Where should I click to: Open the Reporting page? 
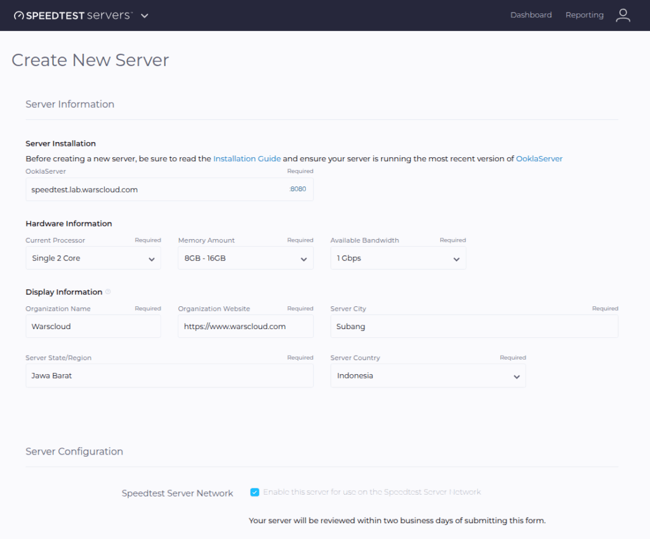coord(585,15)
